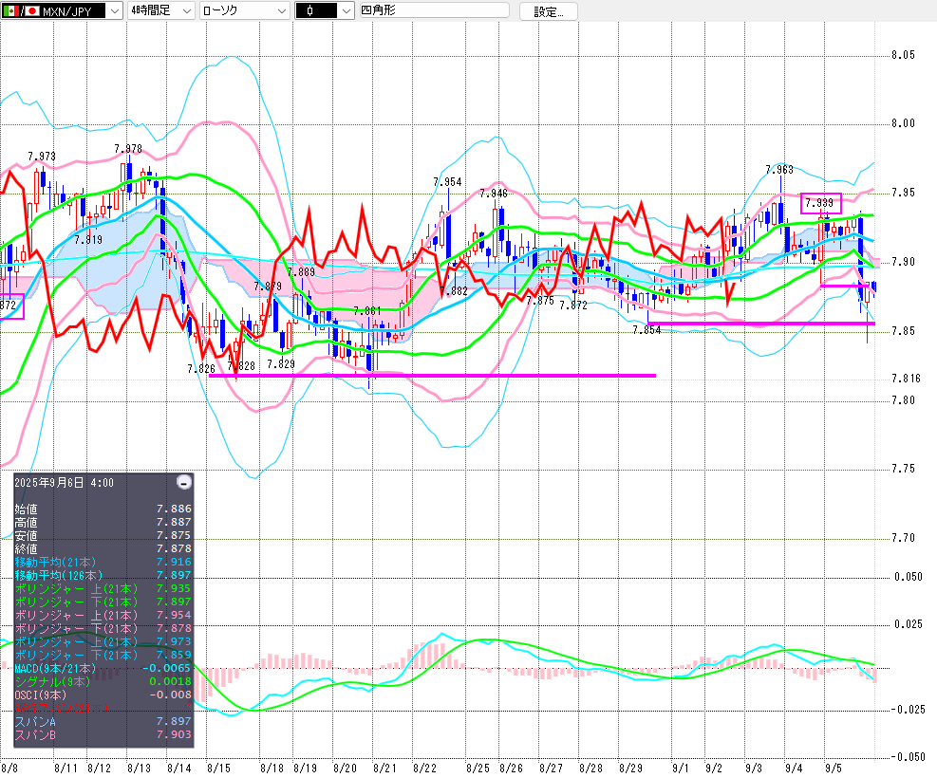Click the 7.826 low label on chart

201,369
